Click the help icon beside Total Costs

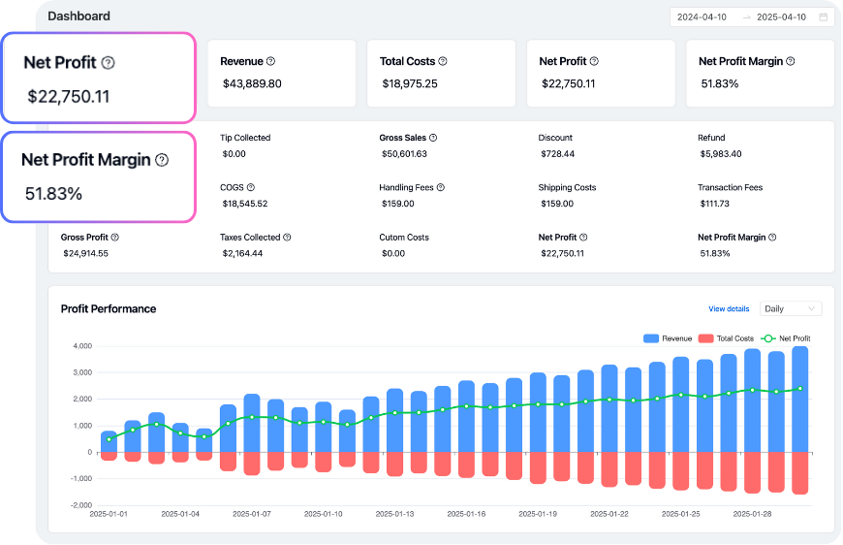coord(442,61)
